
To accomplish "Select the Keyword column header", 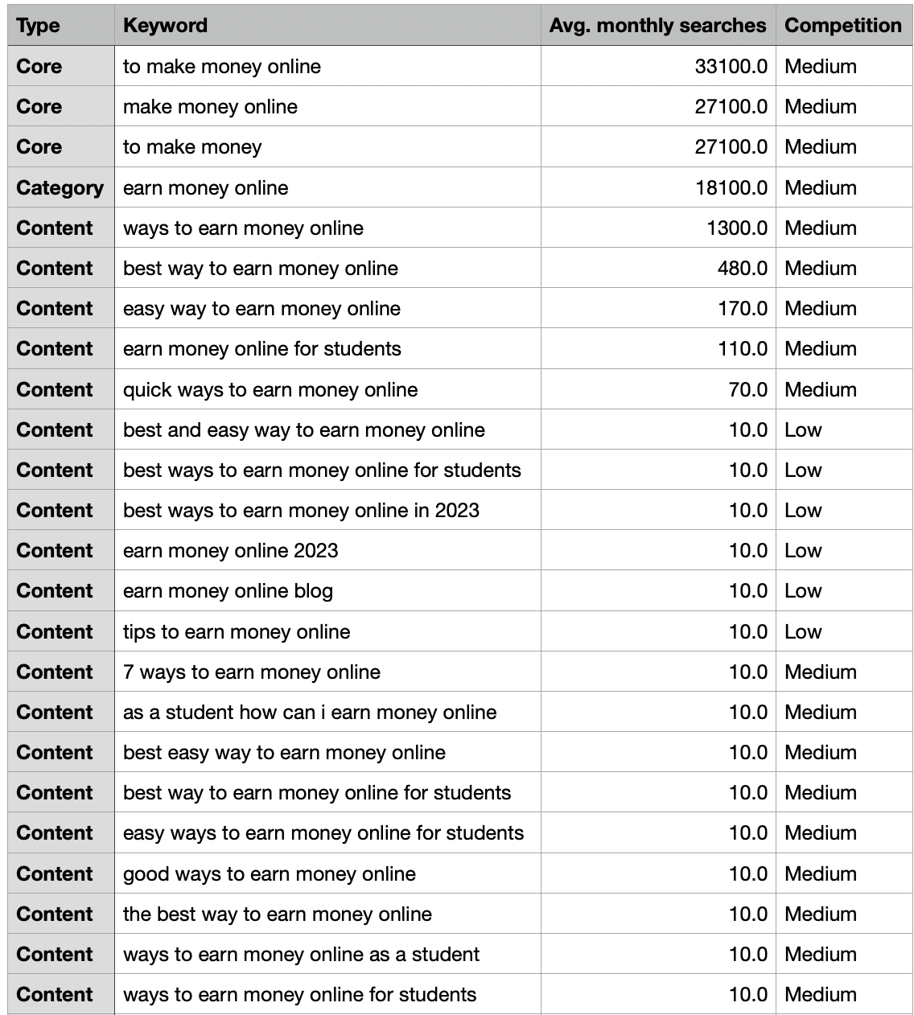I will click(165, 26).
